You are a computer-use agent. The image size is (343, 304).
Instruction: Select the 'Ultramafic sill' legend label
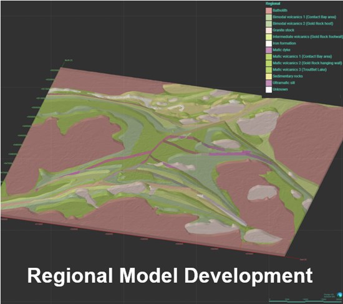(284, 83)
